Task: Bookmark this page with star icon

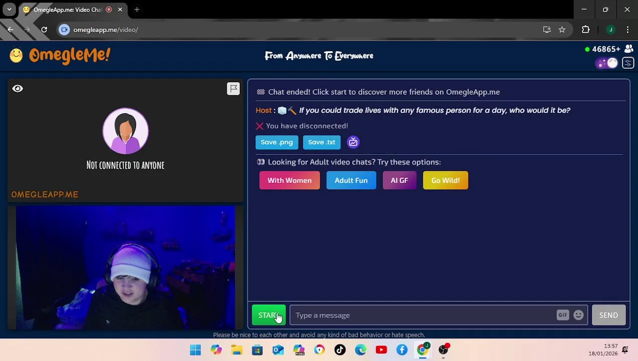Action: 562,30
